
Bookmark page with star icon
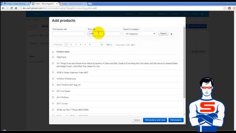click(225, 8)
